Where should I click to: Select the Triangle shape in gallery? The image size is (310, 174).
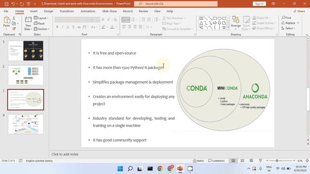201,23
